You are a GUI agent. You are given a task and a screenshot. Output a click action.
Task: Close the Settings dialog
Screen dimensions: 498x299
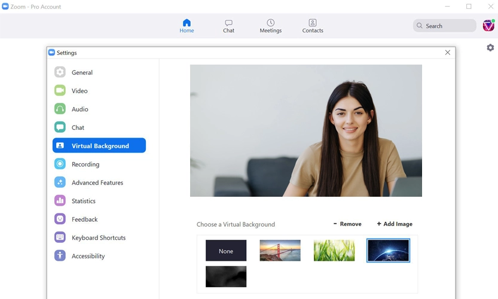coord(448,53)
